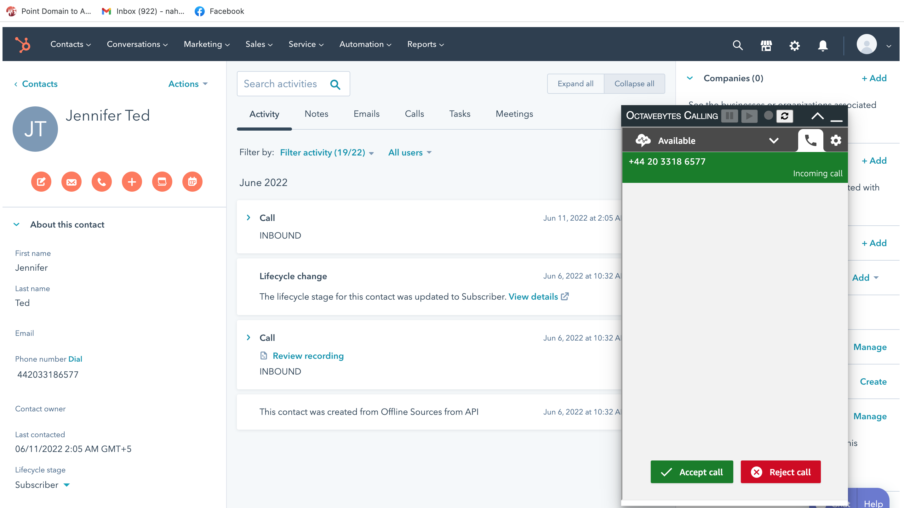The width and height of the screenshot is (904, 508).
Task: Create a task using the plus icon
Action: pos(132,182)
